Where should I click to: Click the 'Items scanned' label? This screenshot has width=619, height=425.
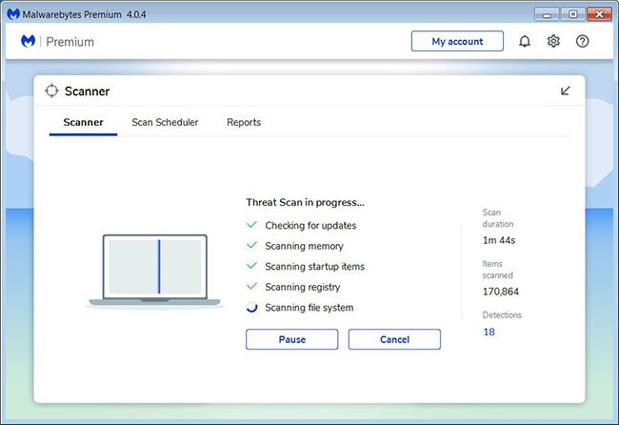click(497, 270)
